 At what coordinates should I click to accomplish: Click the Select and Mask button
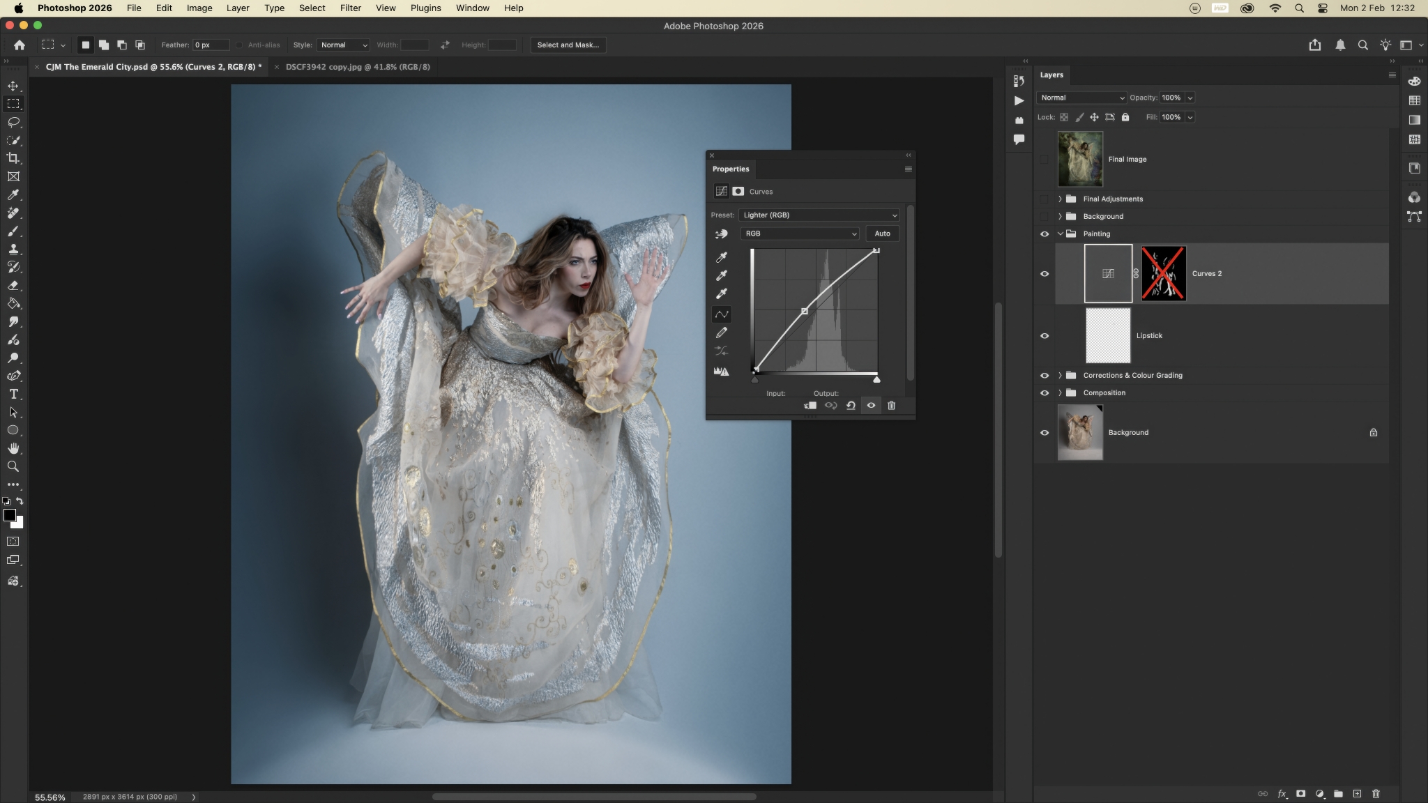click(568, 45)
